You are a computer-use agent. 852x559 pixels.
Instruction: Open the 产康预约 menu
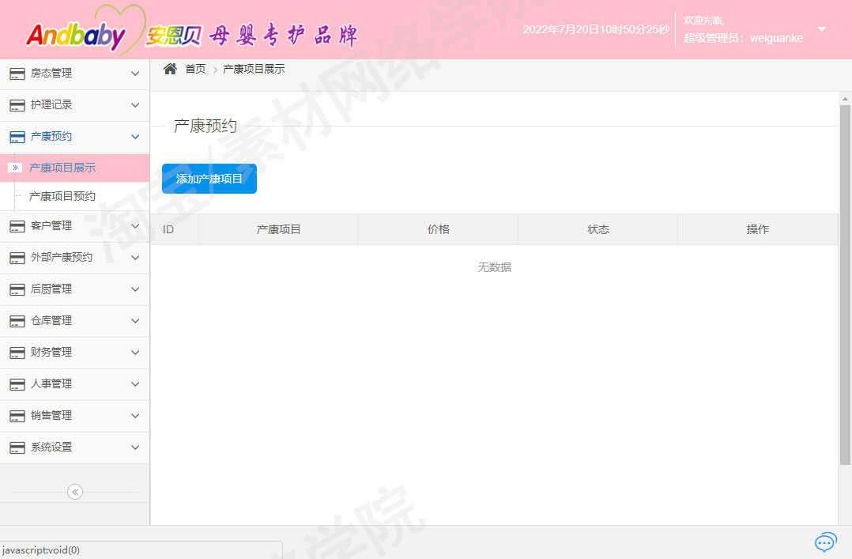(x=74, y=137)
